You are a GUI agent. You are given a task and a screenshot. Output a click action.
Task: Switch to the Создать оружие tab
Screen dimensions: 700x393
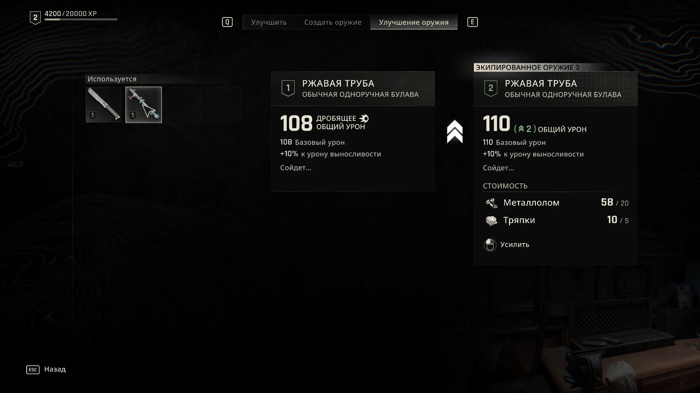(x=333, y=22)
